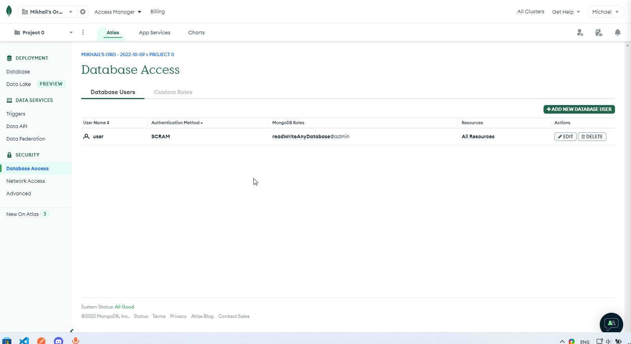
Task: Click Add New Database User button
Action: pos(579,109)
